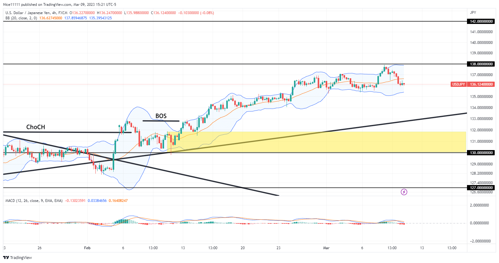Viewport: 499px width, 263px height.
Task: Click the BOS horizontal line marker
Action: pos(161,121)
